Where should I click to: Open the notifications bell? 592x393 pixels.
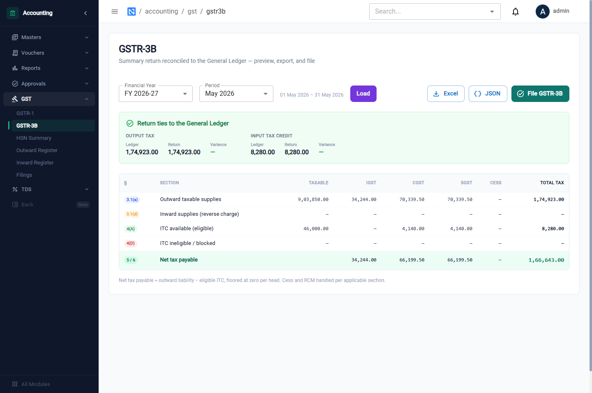pos(516,12)
